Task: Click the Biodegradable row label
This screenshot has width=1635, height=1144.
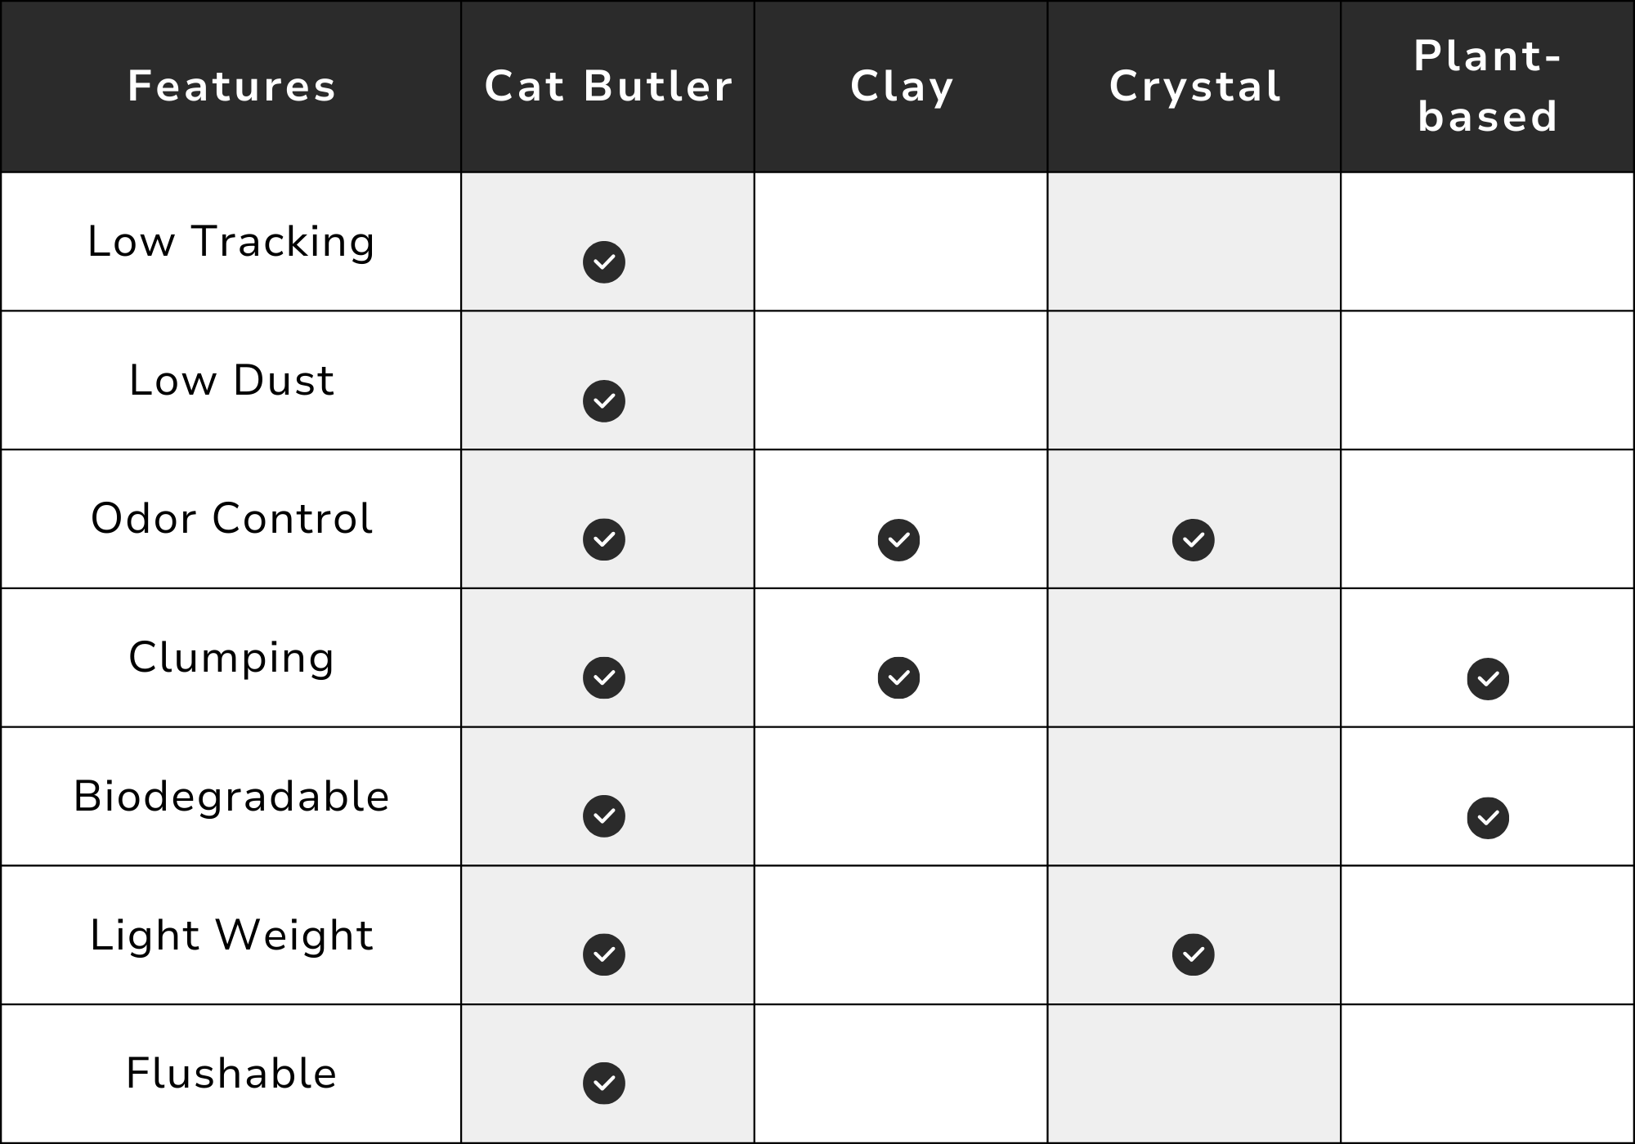Action: click(231, 797)
